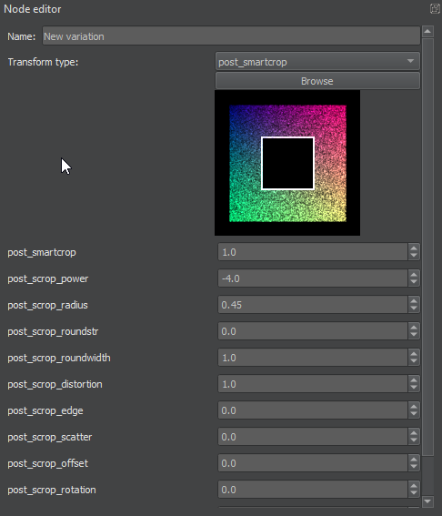Click the post_scrop_power value field
This screenshot has width=442, height=516.
pyautogui.click(x=313, y=278)
